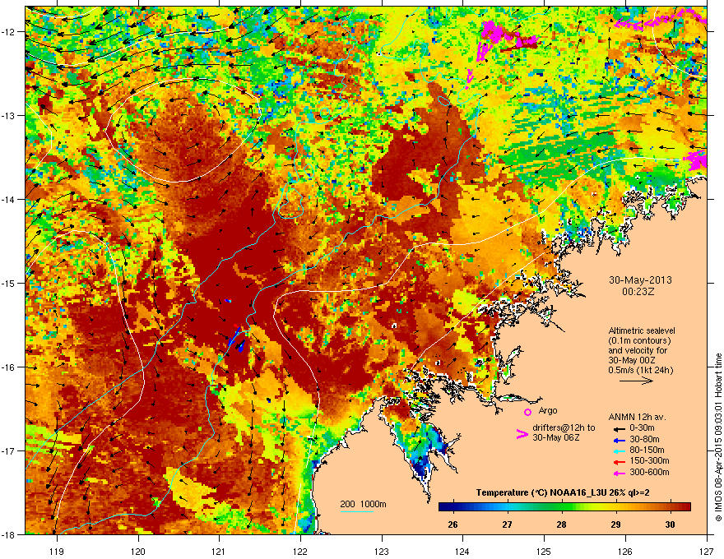Click the 'and velocity for' legend text
The image size is (724, 559).
[x=637, y=350]
